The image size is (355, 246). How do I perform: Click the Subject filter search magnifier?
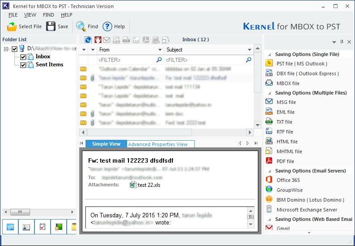(248, 60)
